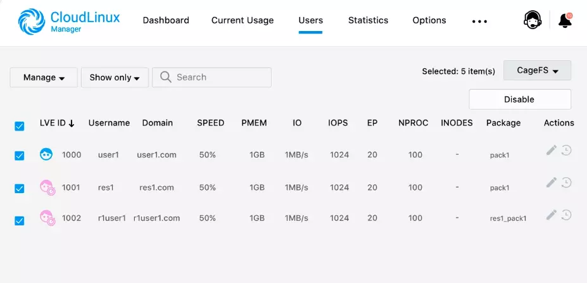Sort the table by LVE ID column

pos(57,123)
